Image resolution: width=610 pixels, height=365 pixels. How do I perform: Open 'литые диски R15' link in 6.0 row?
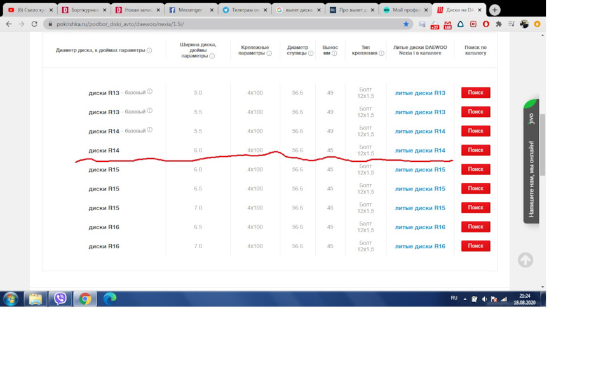point(420,169)
